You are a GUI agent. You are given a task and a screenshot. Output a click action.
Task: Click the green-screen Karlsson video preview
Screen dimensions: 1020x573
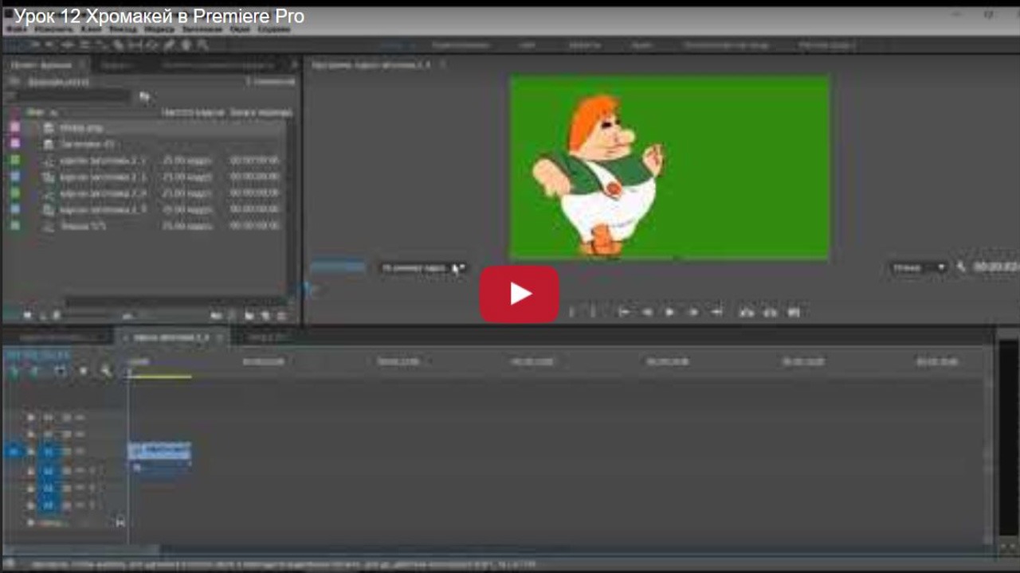point(669,167)
